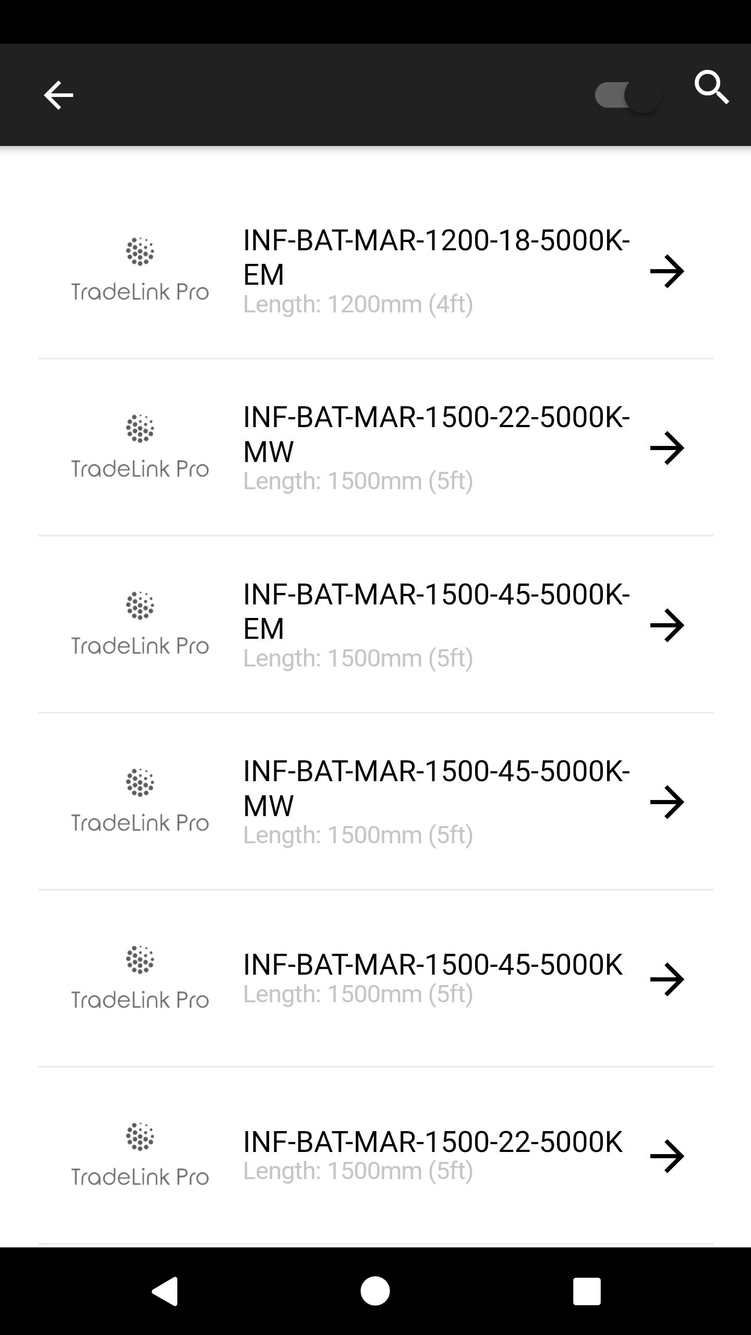Image resolution: width=751 pixels, height=1335 pixels.
Task: Tap the arrow beside INF-BAT-MAR-1500-22-5000K
Action: click(x=667, y=1156)
